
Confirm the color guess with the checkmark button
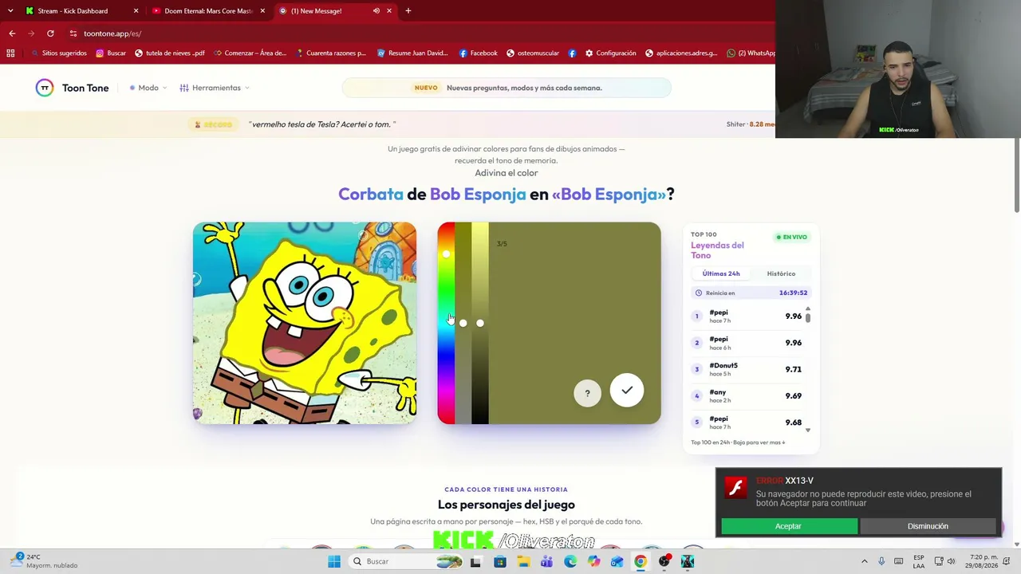pos(627,390)
